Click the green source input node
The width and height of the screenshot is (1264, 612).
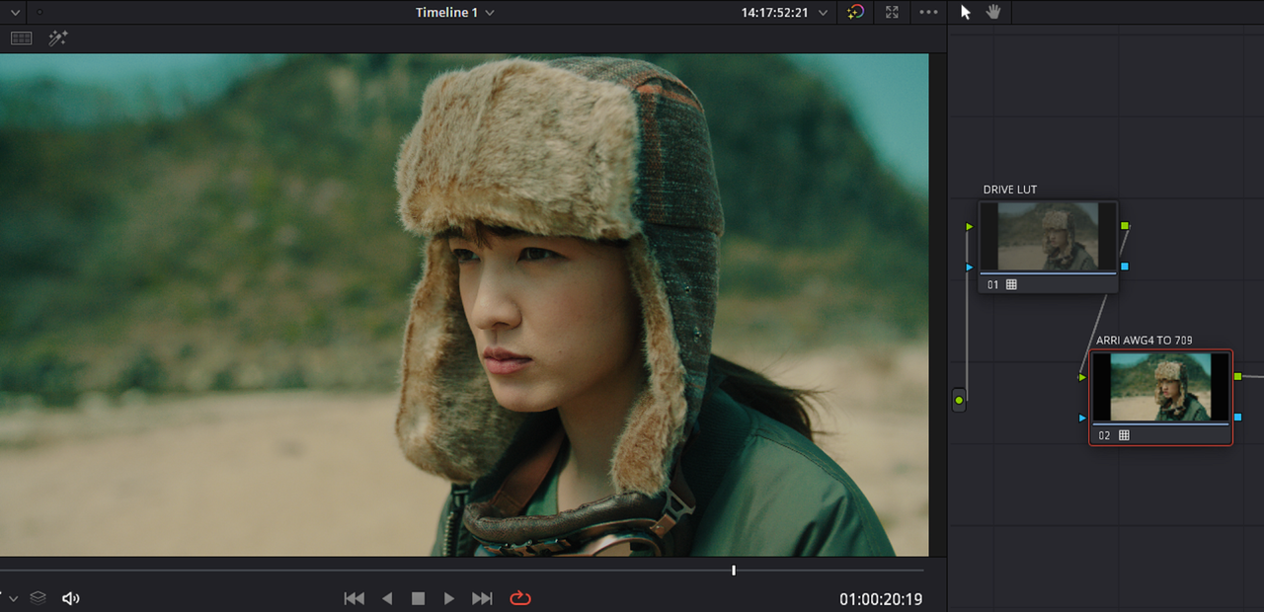[959, 401]
